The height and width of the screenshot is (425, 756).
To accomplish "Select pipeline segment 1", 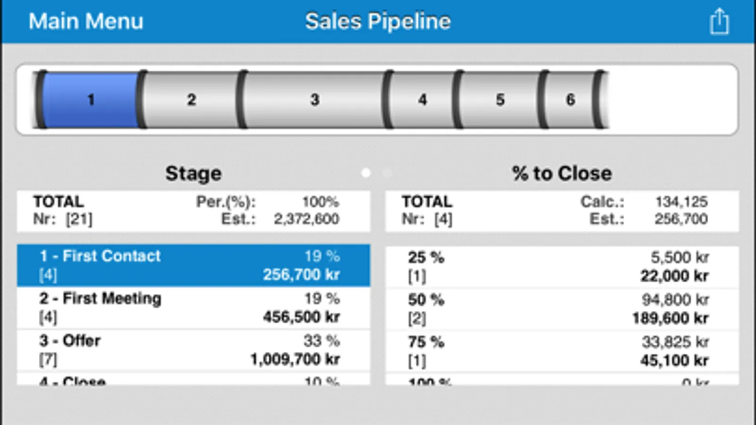I will [x=91, y=100].
